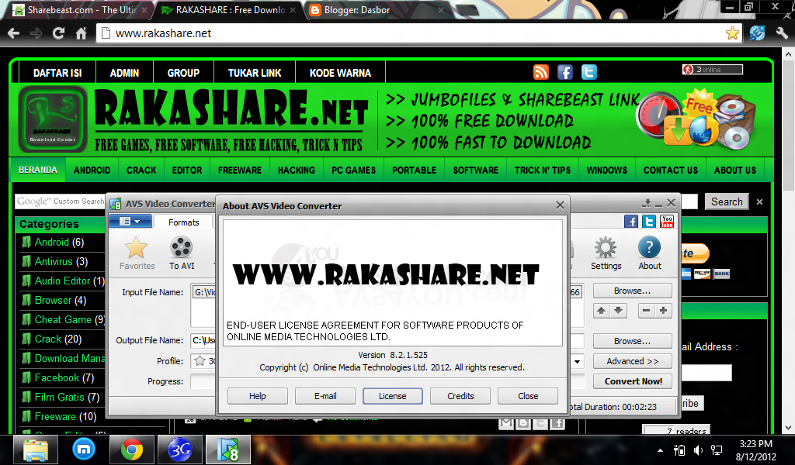Open Chrome from the taskbar
Image resolution: width=795 pixels, height=465 pixels.
132,449
